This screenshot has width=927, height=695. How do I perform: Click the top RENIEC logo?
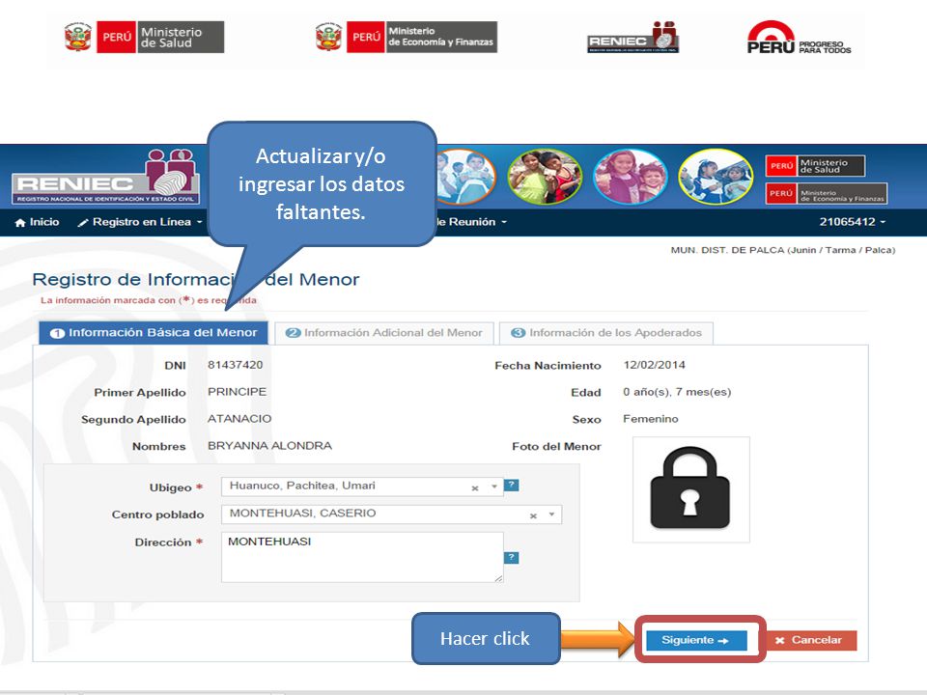pos(632,38)
